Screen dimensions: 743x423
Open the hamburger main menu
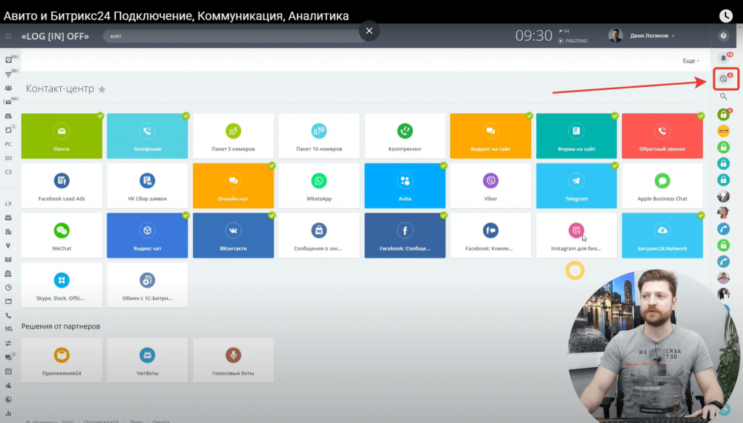tap(9, 36)
